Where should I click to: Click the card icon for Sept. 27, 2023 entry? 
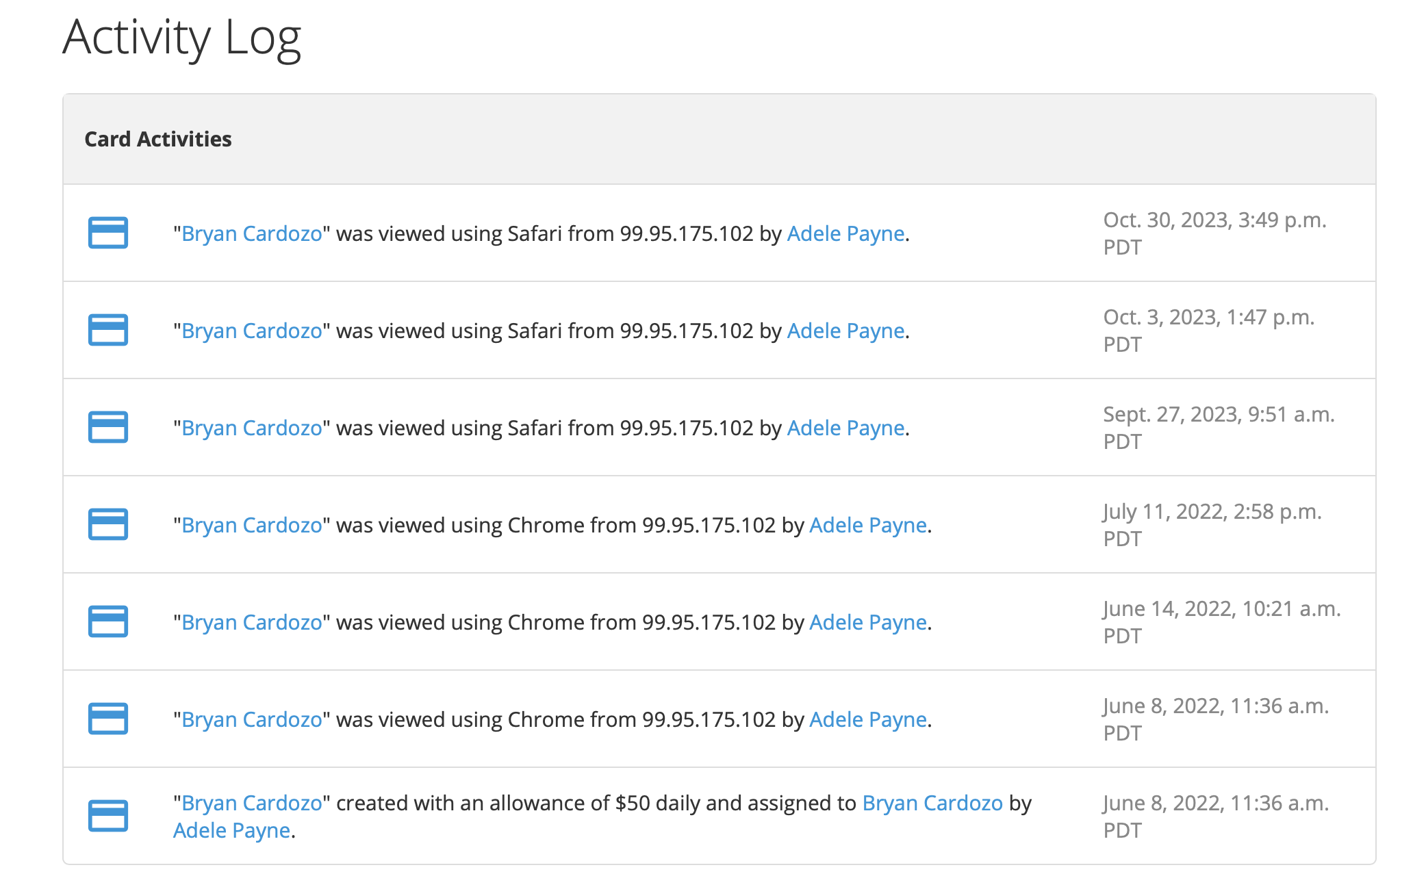[x=108, y=427]
